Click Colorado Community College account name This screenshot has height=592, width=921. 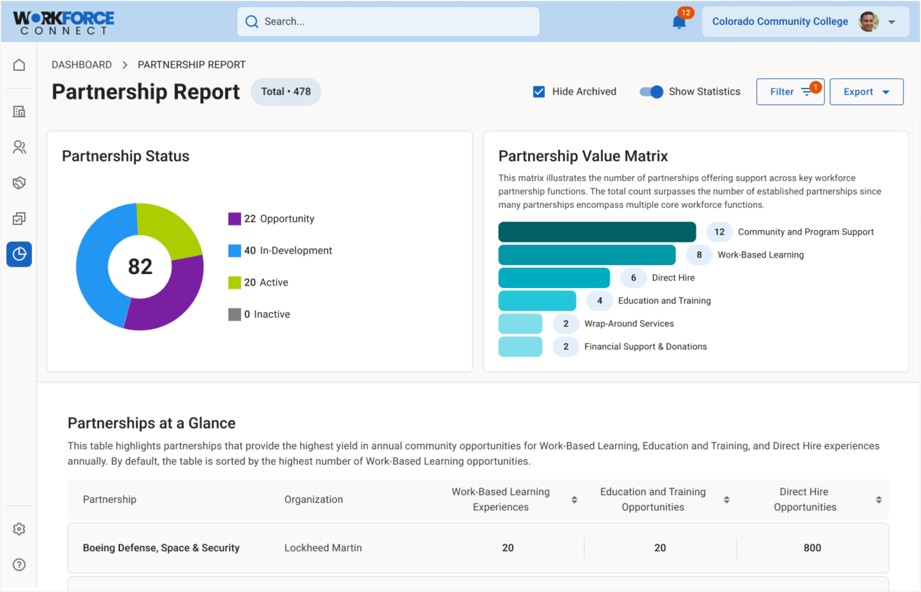pyautogui.click(x=780, y=22)
